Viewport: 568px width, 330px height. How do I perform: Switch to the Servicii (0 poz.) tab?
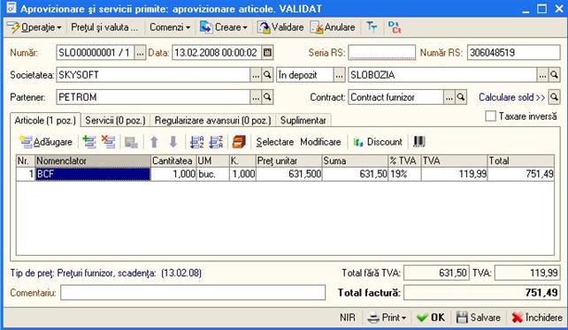click(115, 120)
